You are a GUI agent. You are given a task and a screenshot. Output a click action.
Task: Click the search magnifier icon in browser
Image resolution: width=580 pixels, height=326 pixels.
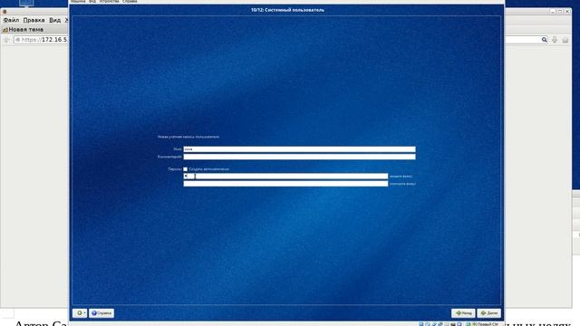pos(544,40)
